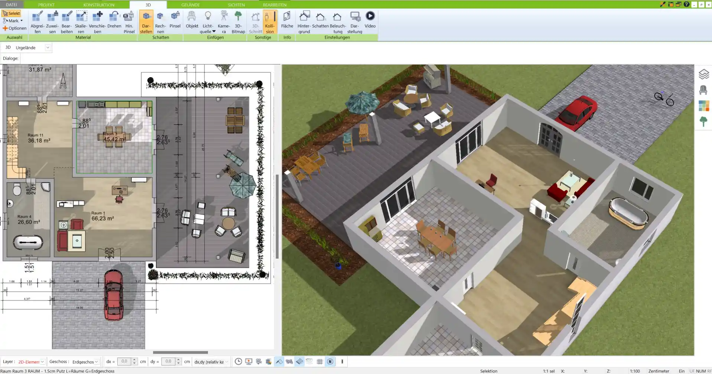
Task: Start the Video tool
Action: pos(370,20)
